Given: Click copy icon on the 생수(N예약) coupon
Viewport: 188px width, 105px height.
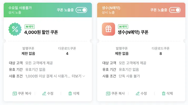Looking at the screenshot, I should (108, 93).
